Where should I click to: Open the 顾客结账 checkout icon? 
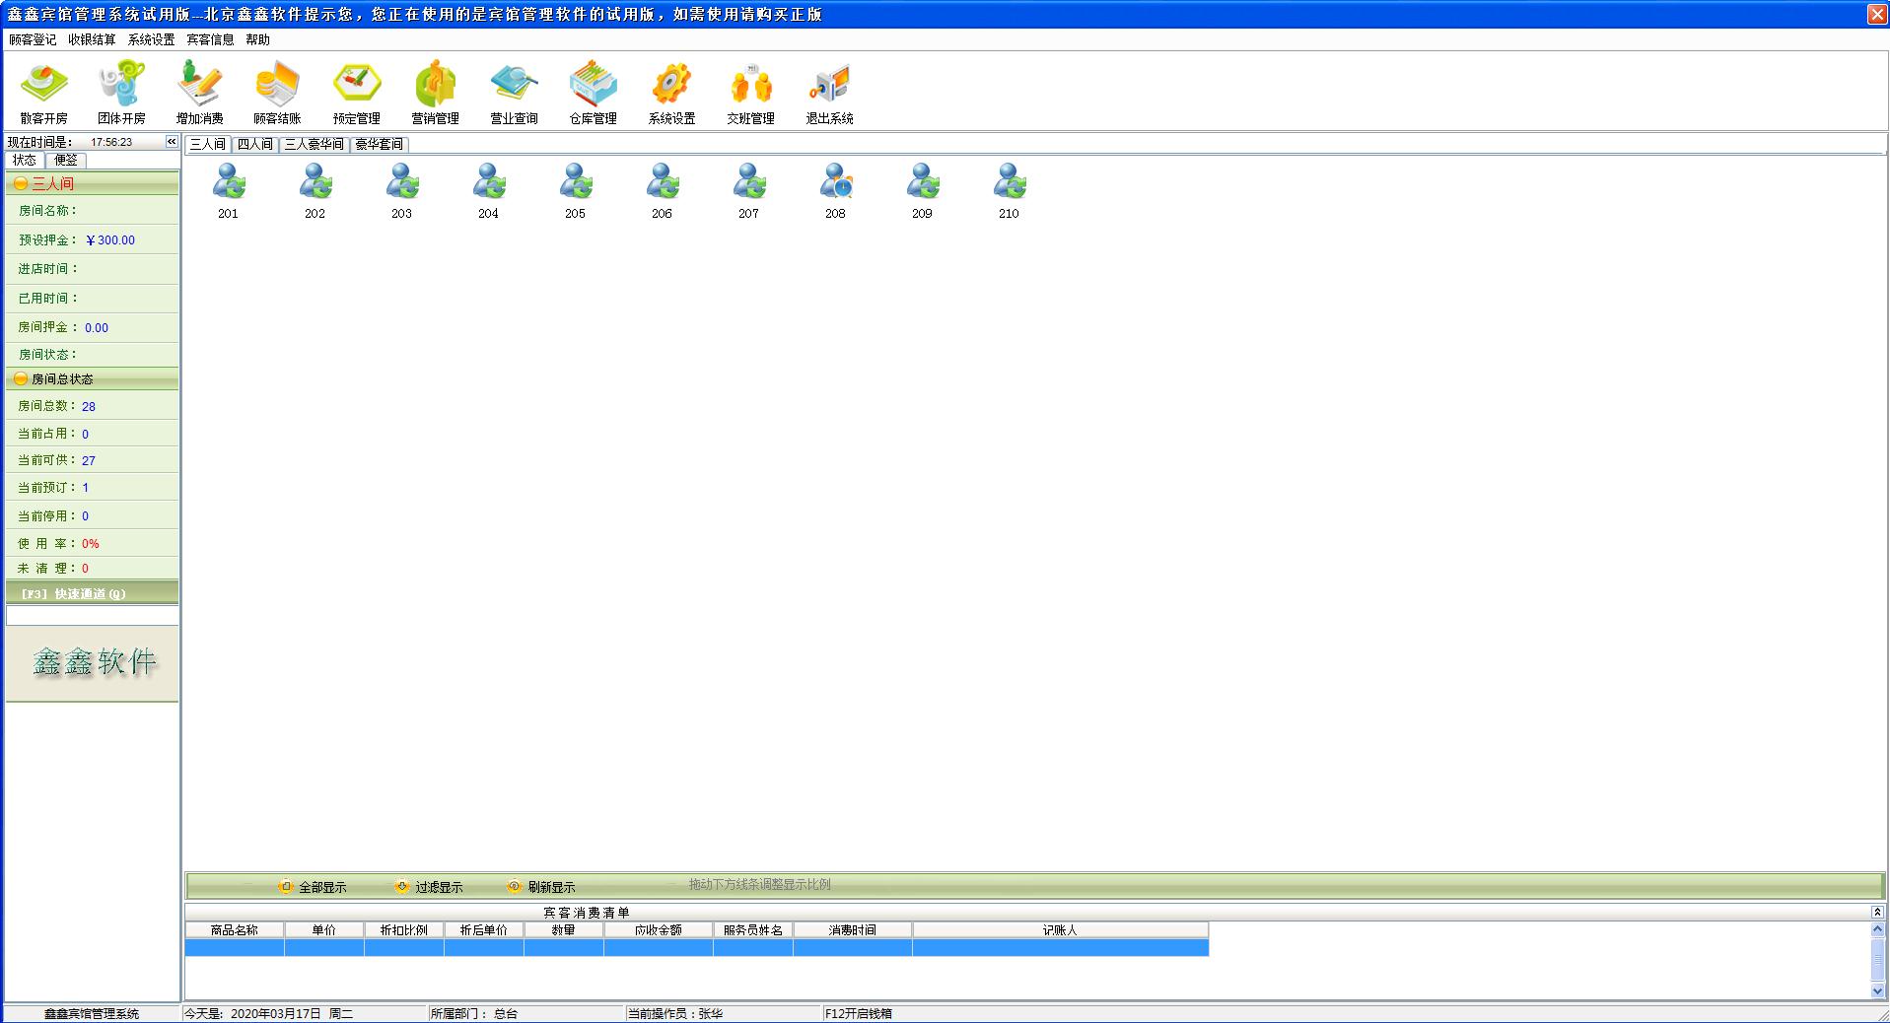pyautogui.click(x=277, y=93)
